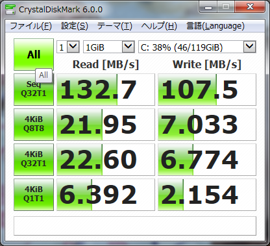Minimize the CrystalDiskMark window
The width and height of the screenshot is (270, 246).
[208, 8]
